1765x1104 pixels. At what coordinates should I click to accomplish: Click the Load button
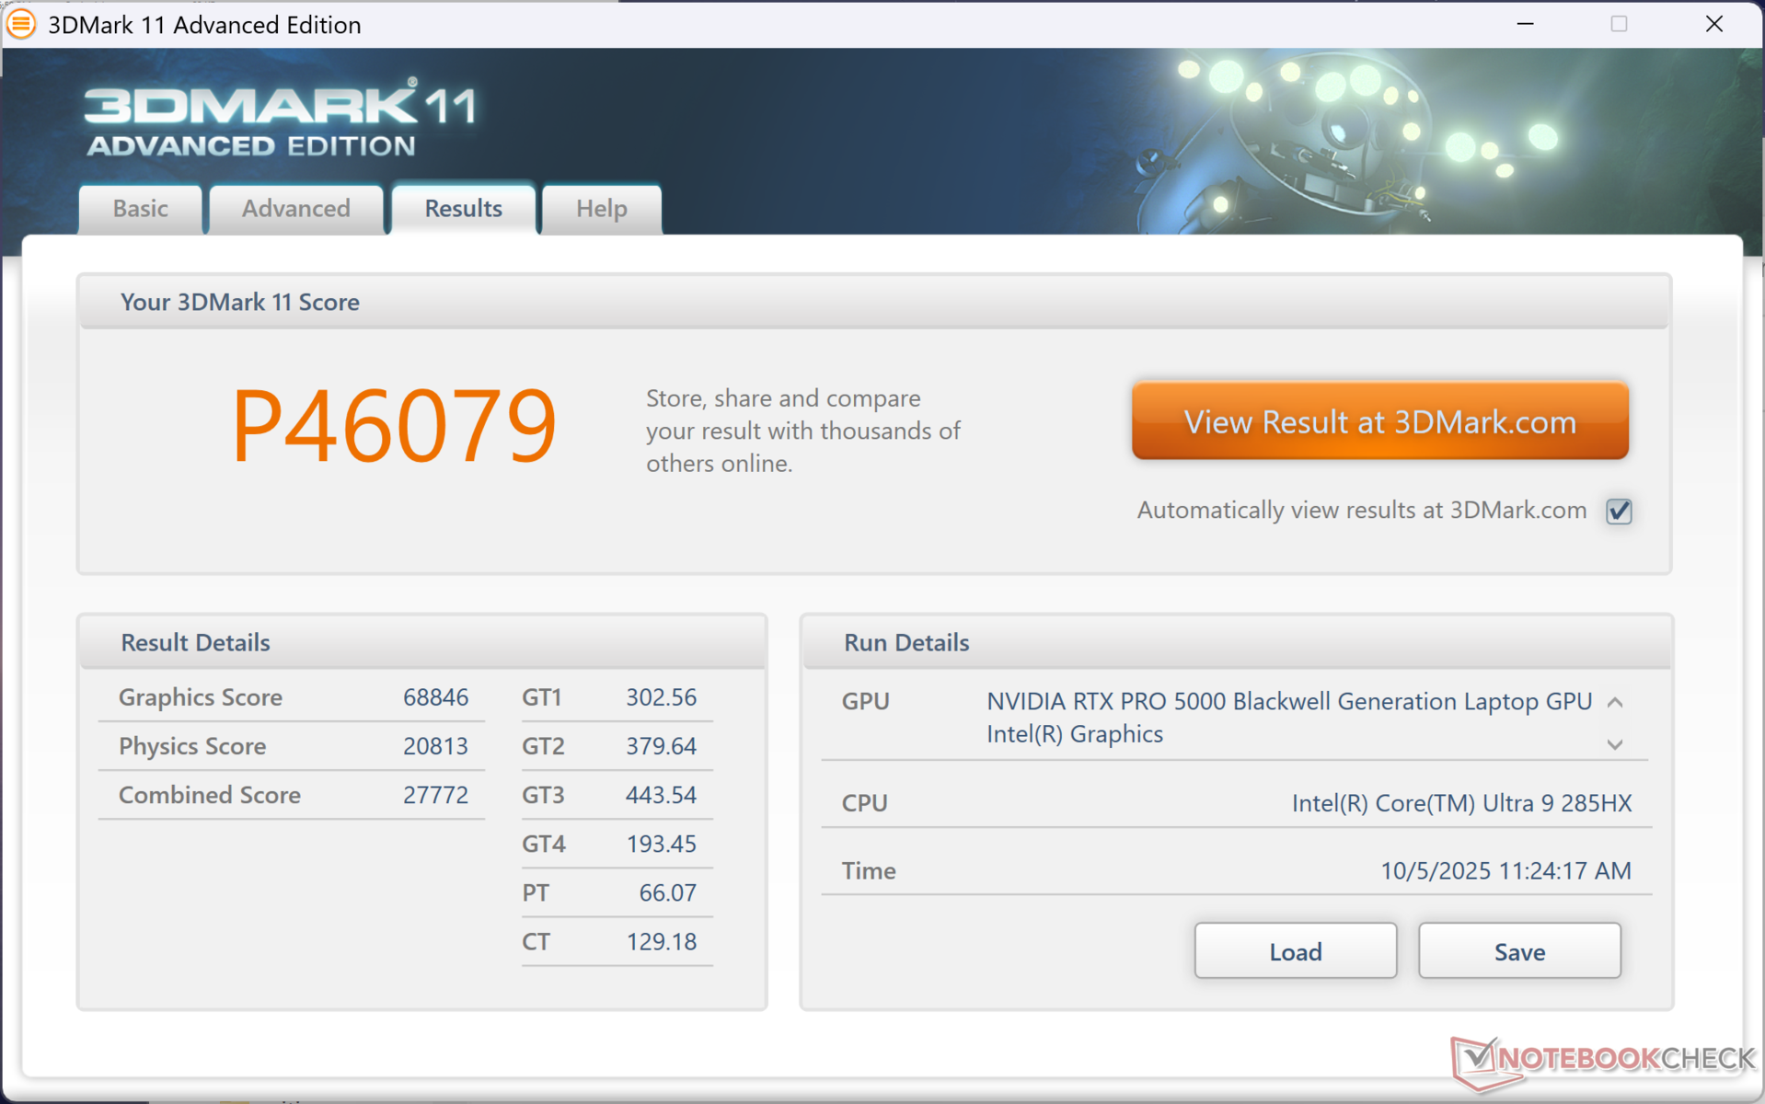(1294, 951)
